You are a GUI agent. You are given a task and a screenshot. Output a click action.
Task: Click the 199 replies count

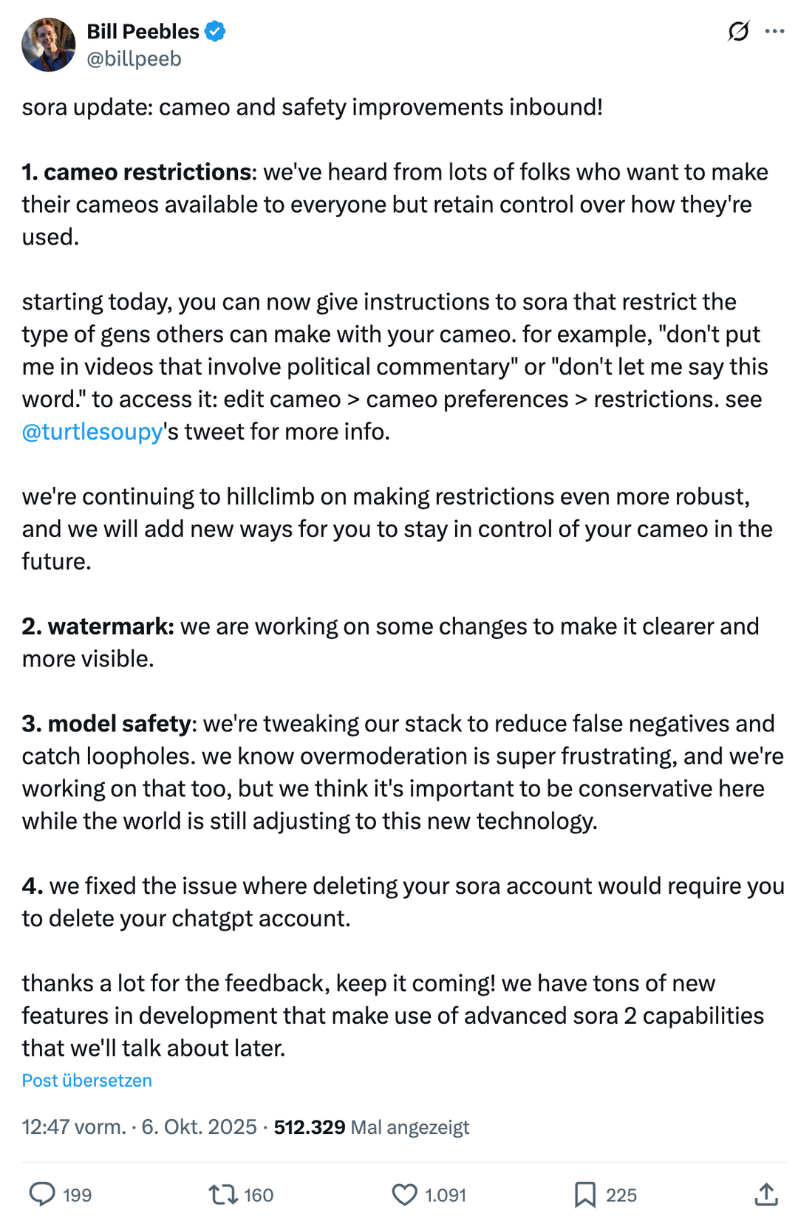click(77, 1194)
